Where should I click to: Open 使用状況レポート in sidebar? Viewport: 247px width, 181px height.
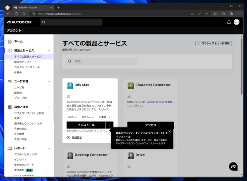click(x=24, y=165)
